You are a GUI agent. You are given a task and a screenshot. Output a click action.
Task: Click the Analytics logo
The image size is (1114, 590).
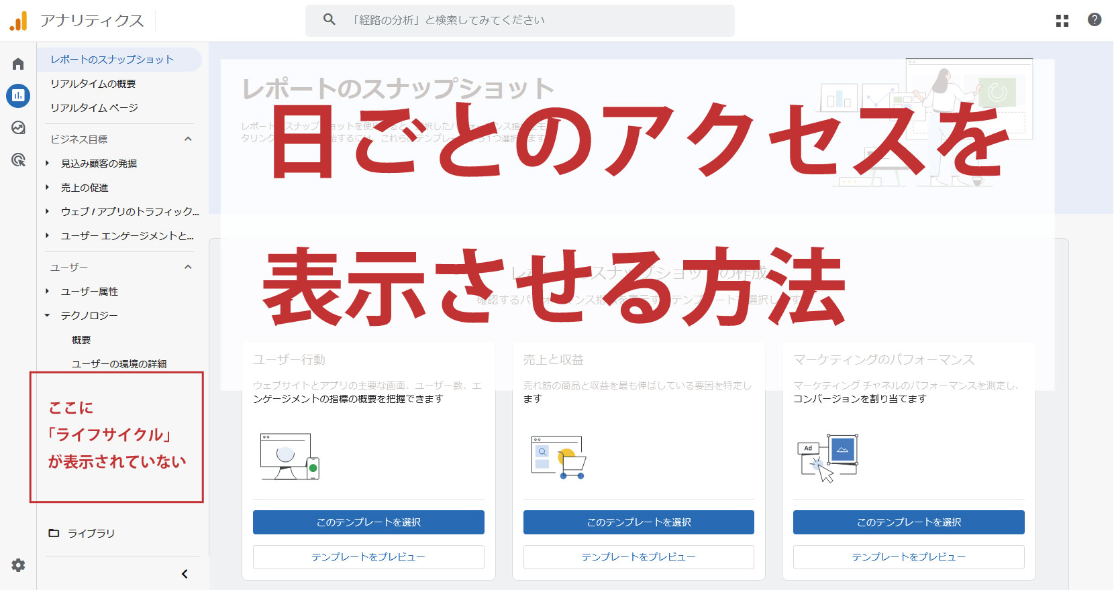tap(19, 21)
